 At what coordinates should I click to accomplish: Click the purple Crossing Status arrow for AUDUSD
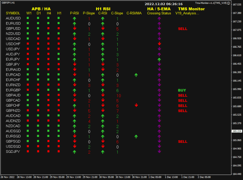click(x=159, y=19)
